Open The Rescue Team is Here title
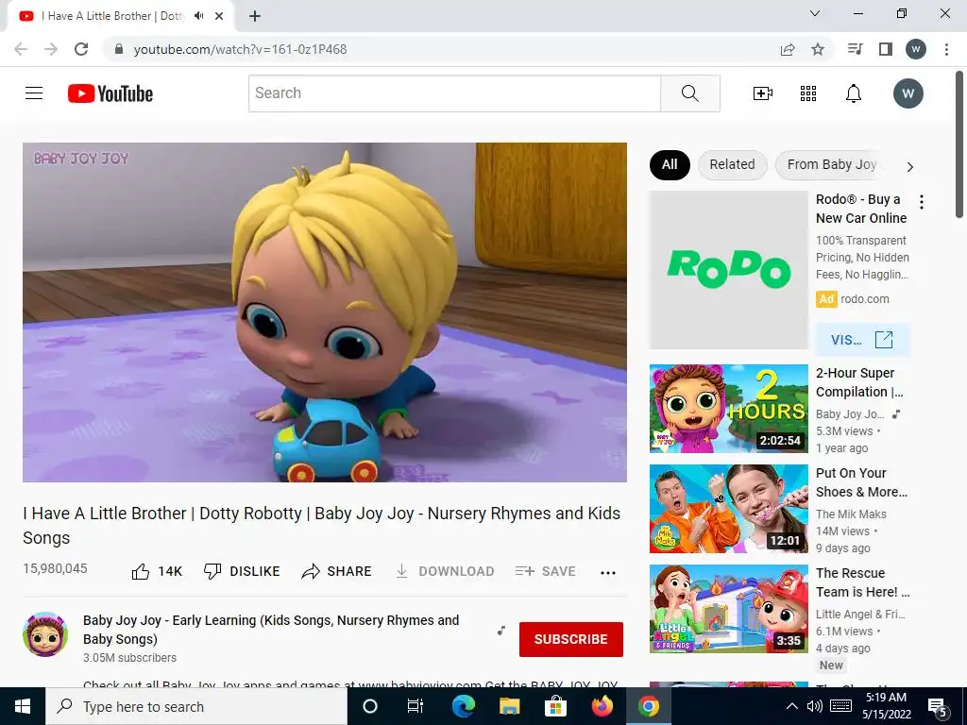 (862, 582)
